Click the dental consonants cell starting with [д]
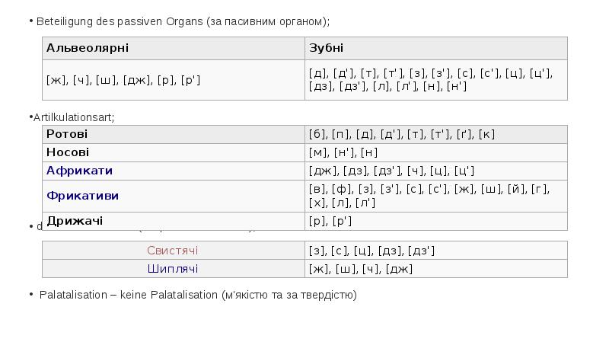The height and width of the screenshot is (342, 609). pos(436,80)
